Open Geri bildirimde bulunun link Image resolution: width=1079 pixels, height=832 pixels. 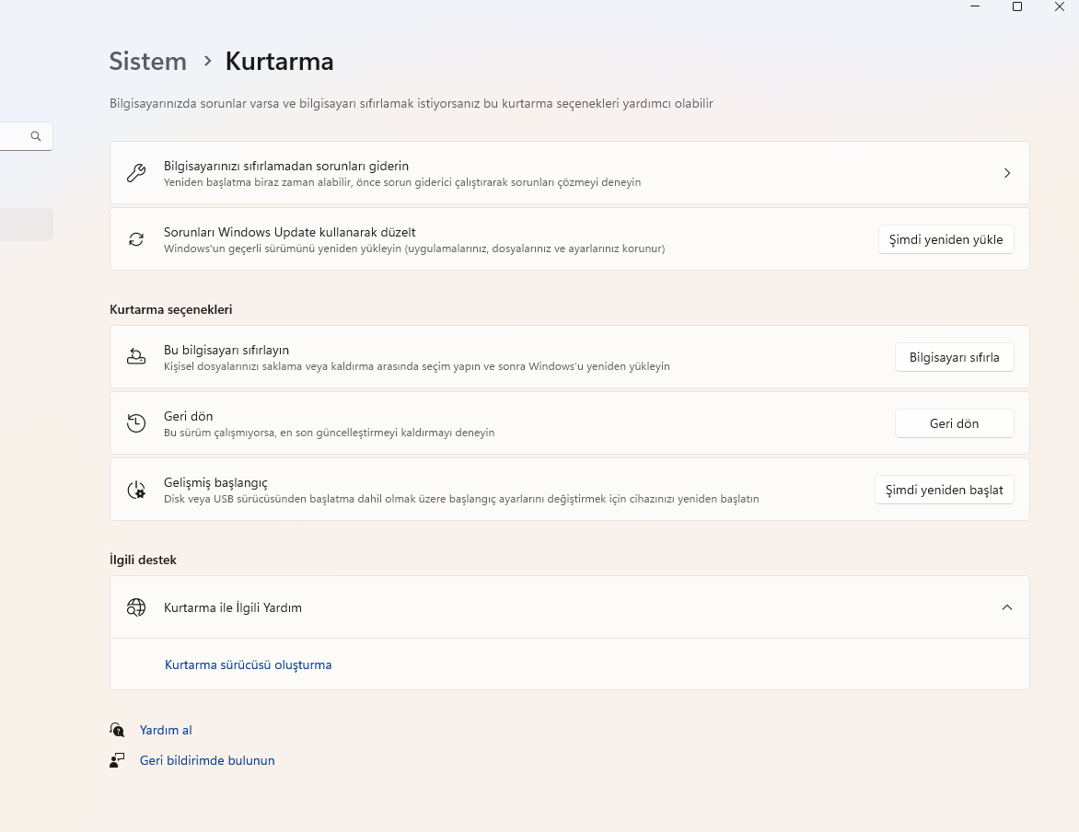(207, 760)
